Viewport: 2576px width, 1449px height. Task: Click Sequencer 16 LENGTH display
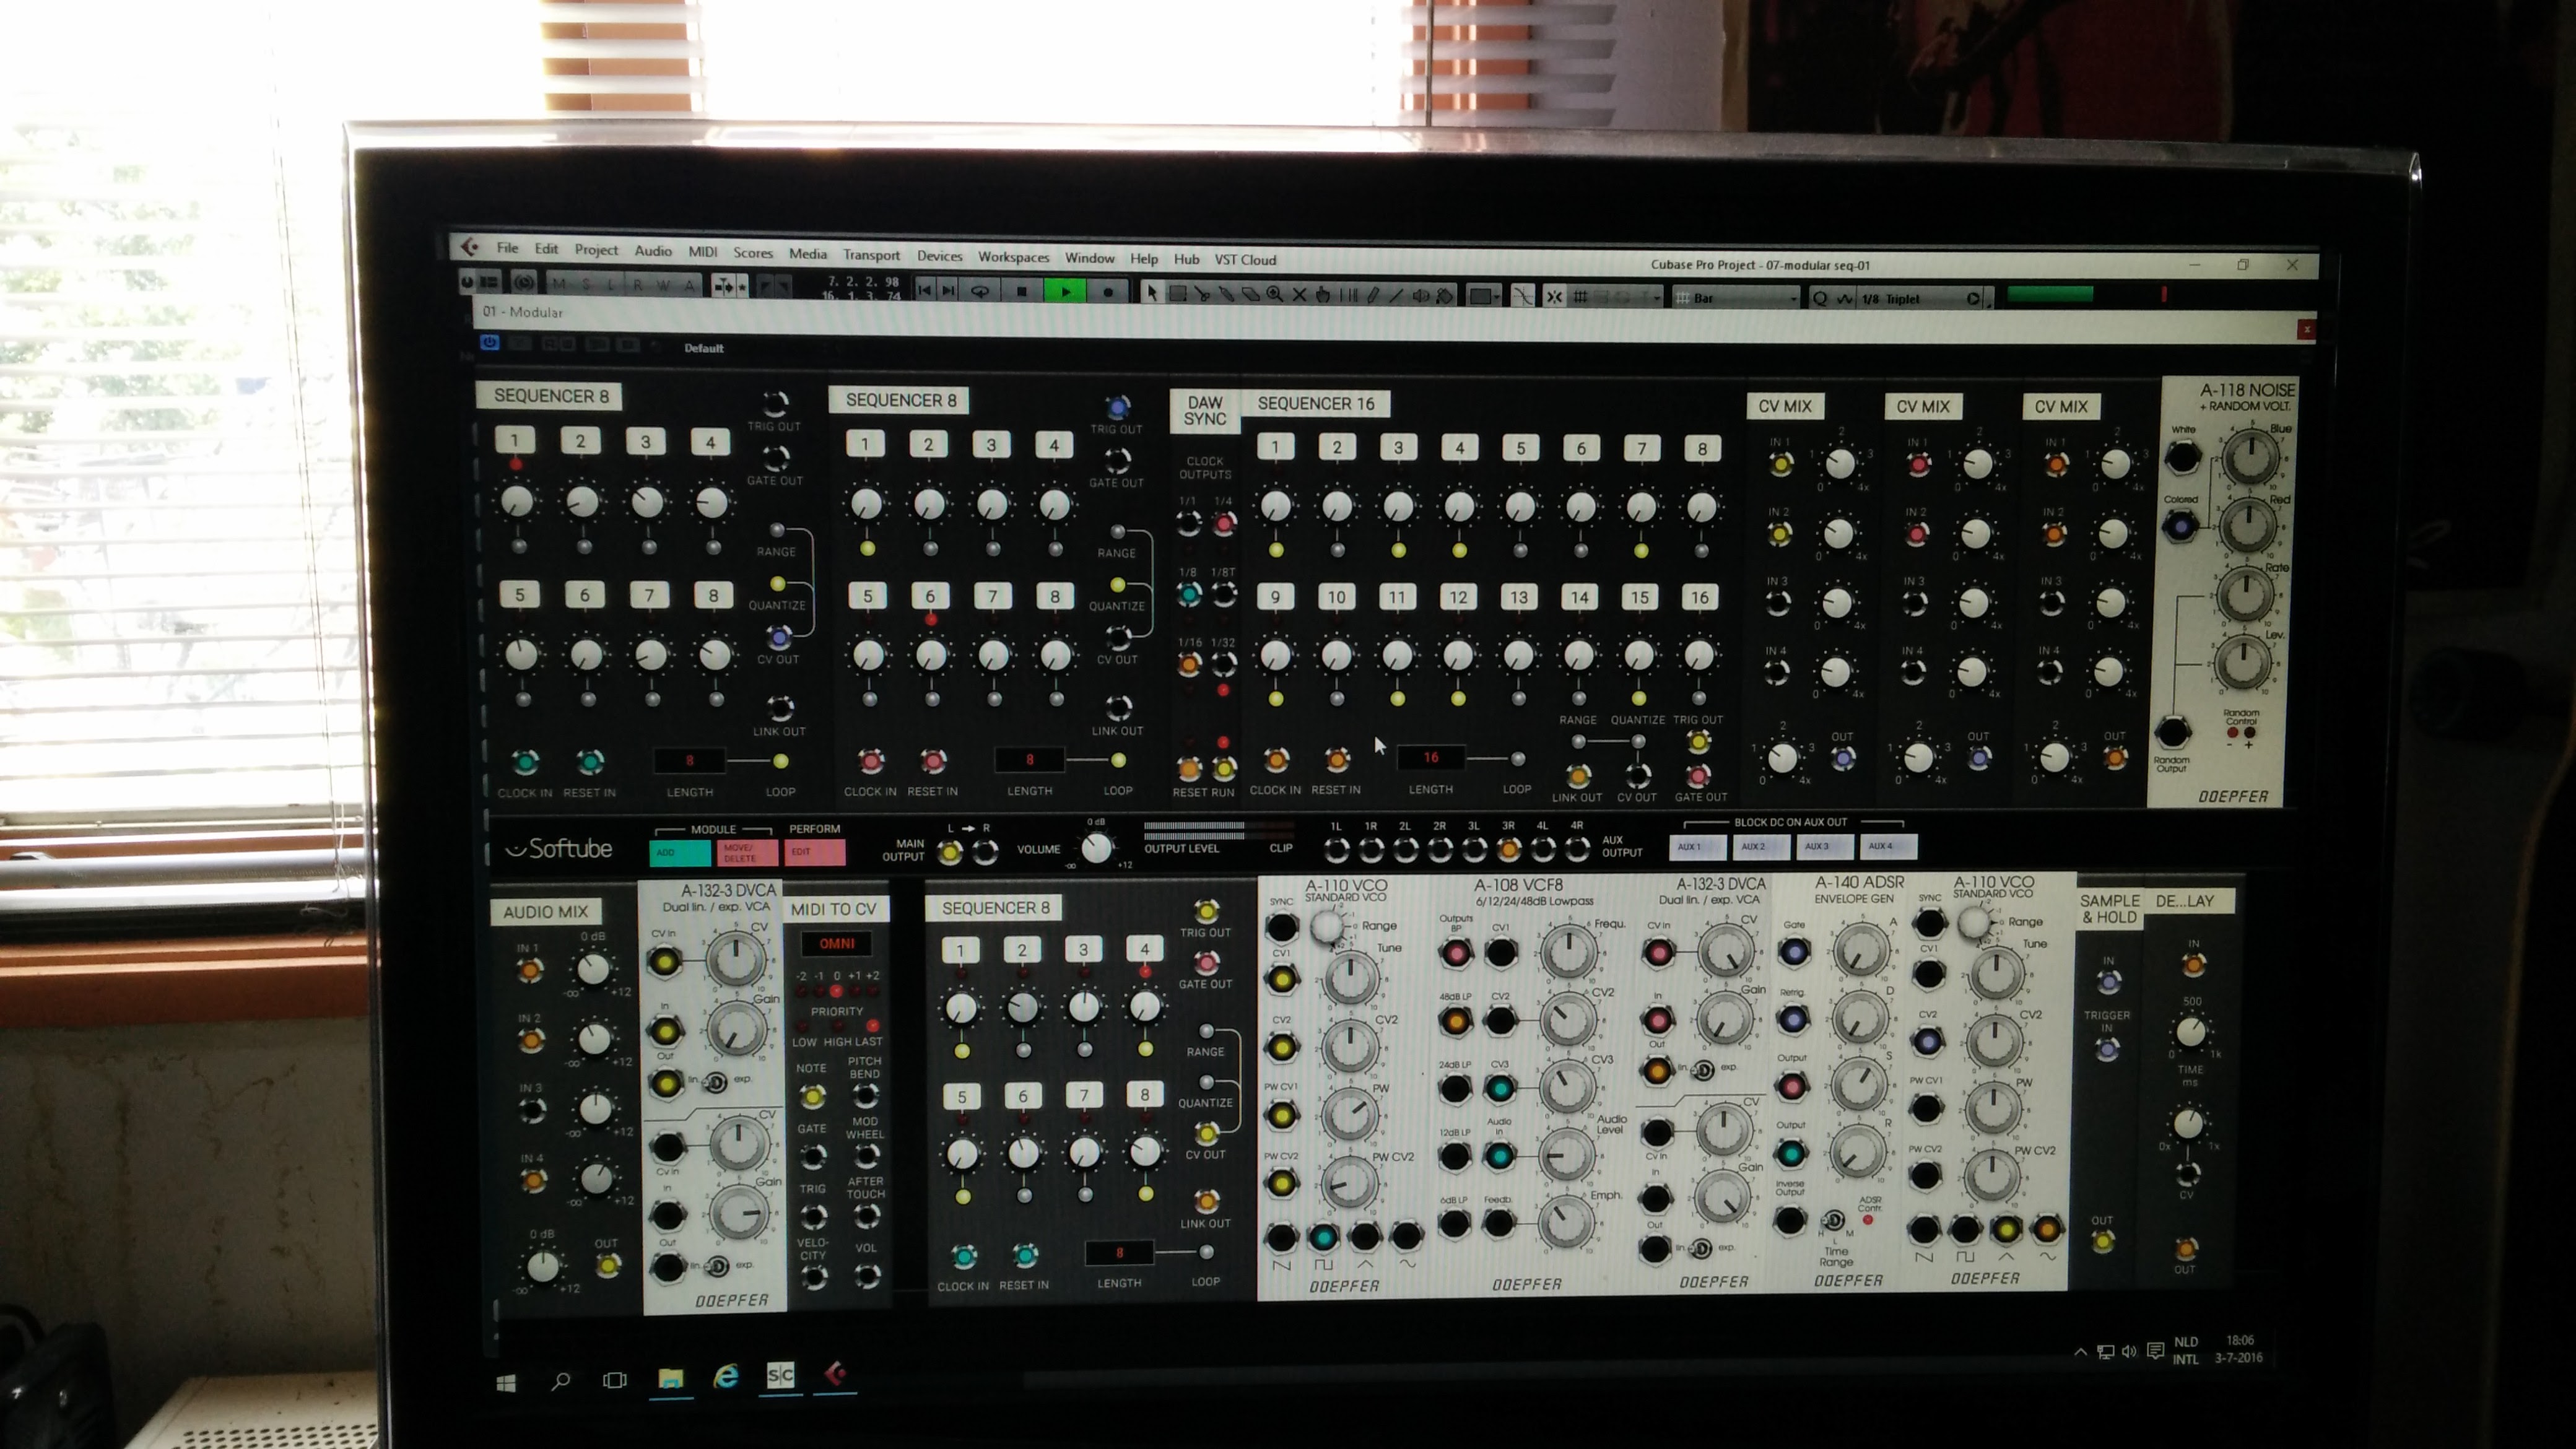point(1431,758)
